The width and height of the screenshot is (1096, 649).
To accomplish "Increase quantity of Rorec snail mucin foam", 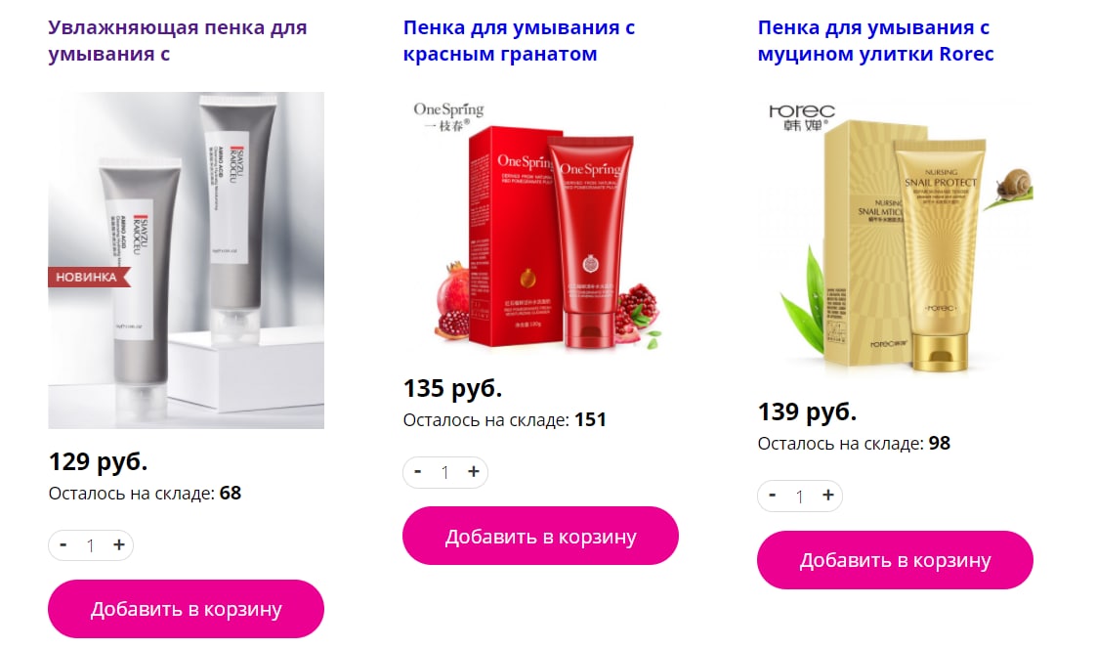I will click(x=827, y=496).
